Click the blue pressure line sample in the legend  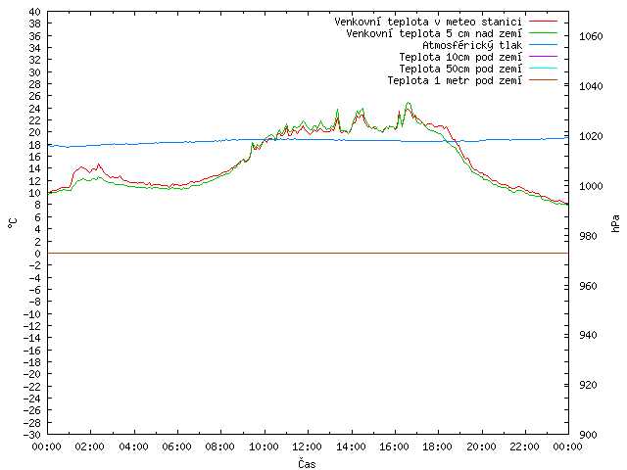click(543, 45)
